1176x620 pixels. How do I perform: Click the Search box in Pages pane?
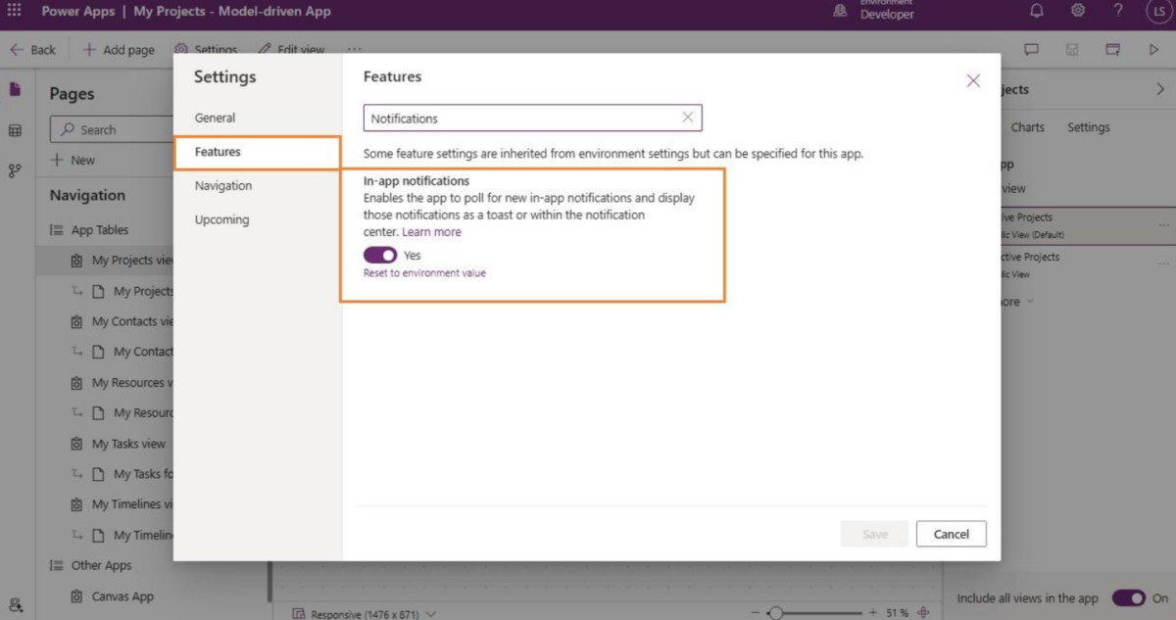click(113, 129)
